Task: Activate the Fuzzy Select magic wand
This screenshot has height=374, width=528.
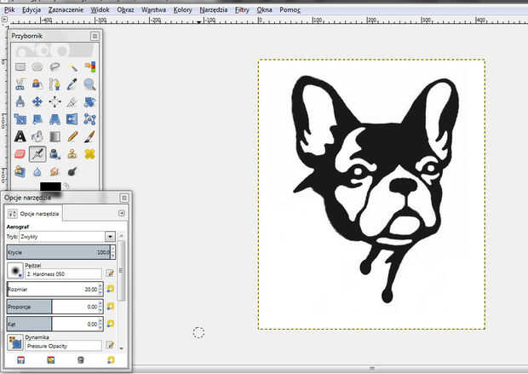Action: tap(72, 66)
